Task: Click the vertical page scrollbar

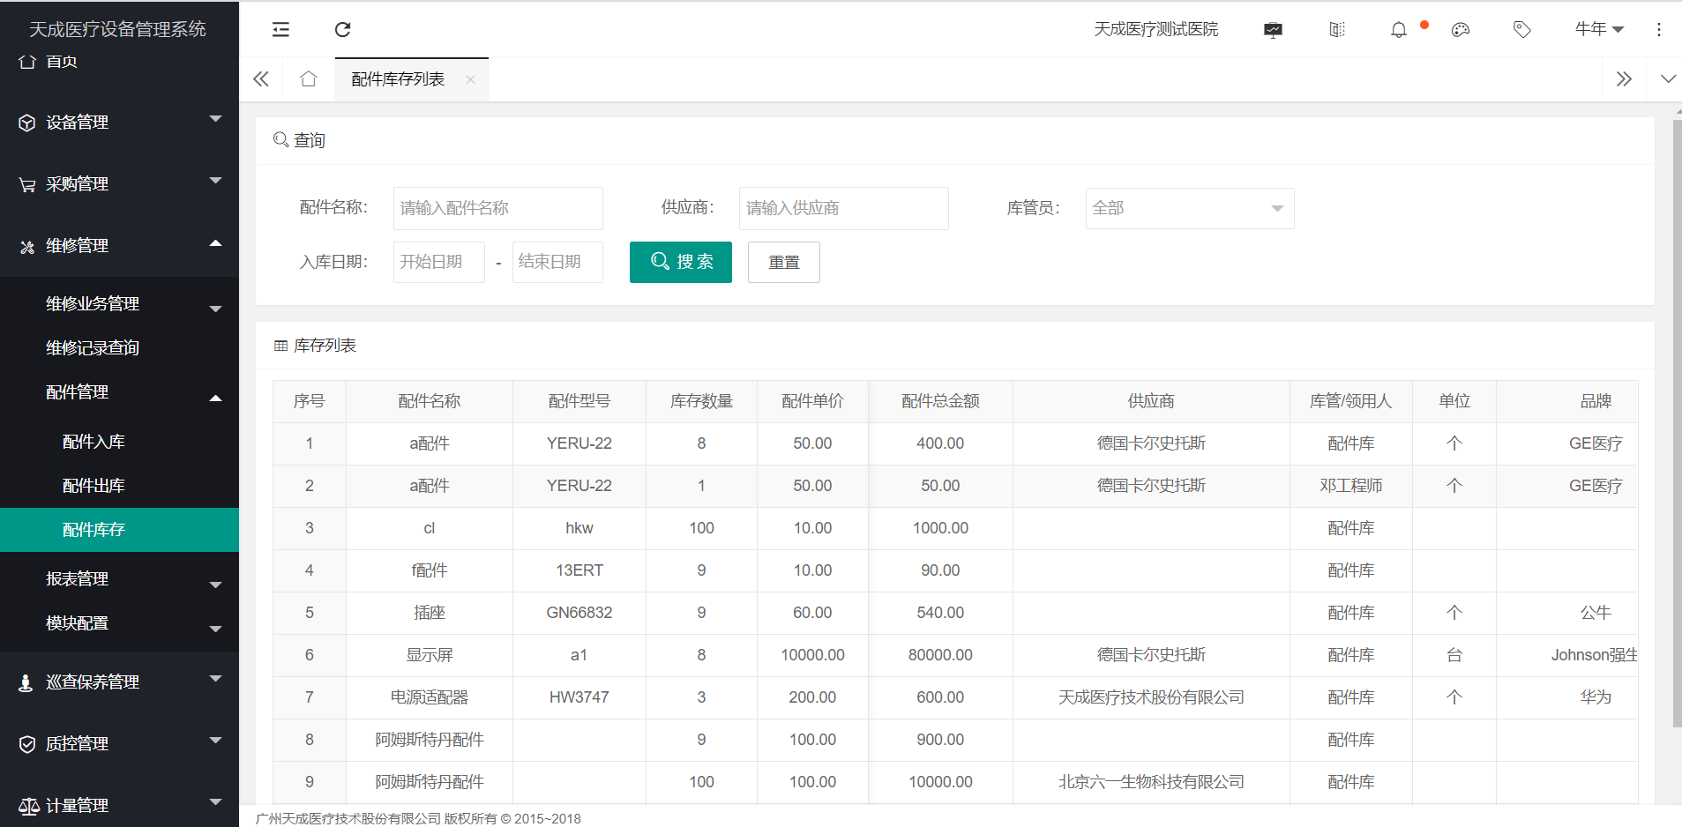Action: pyautogui.click(x=1677, y=423)
